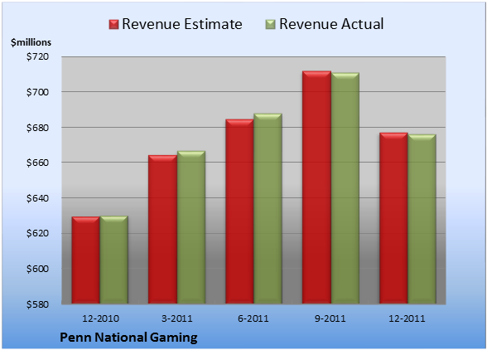Screen dimensions: 487x350
Task: Select the green actual bar for 3-2011
Action: tap(191, 227)
